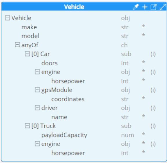The width and height of the screenshot is (167, 163).
Task: Collapse the [0] Car subschema
Action: [x=27, y=54]
